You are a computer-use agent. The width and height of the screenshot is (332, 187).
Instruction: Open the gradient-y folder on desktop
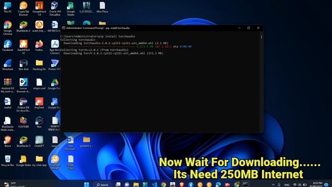[87, 142]
